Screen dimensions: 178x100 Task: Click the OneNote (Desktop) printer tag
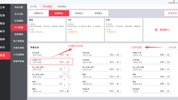click(37, 32)
